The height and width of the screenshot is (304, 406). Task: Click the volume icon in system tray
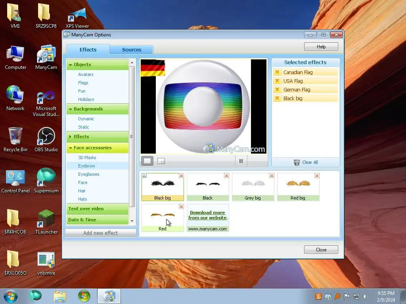[x=366, y=296]
